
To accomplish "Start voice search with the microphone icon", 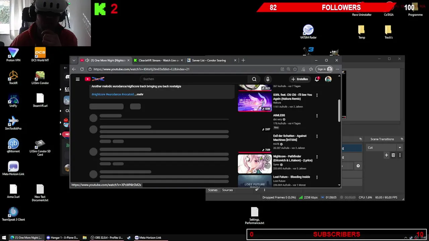I will coord(267,79).
